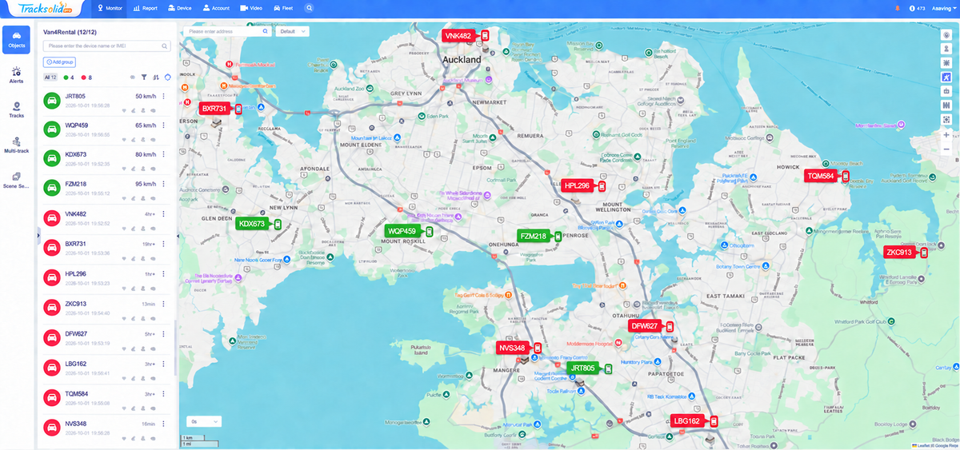Click the device search magnifier button

[166, 46]
